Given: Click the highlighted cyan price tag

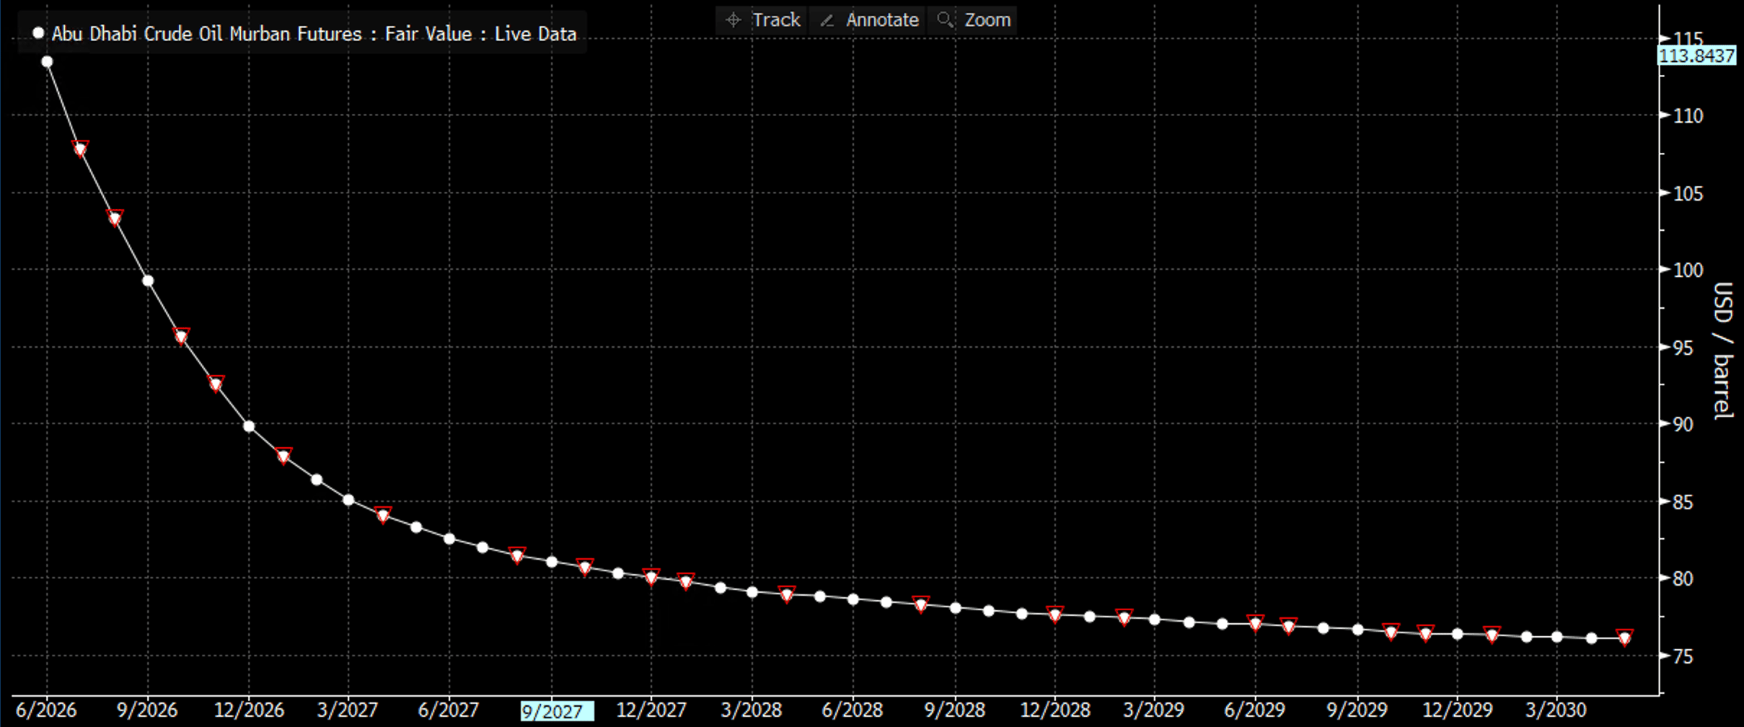Looking at the screenshot, I should 1699,56.
